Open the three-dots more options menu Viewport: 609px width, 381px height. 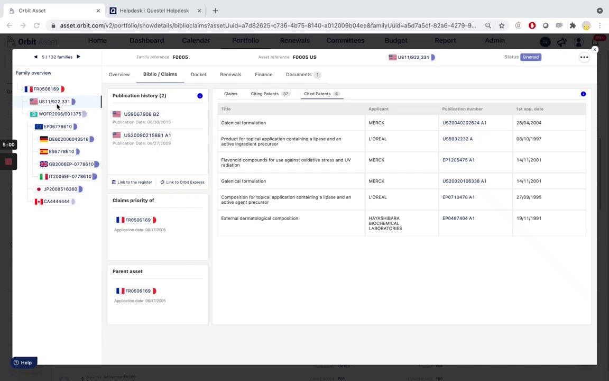click(584, 57)
